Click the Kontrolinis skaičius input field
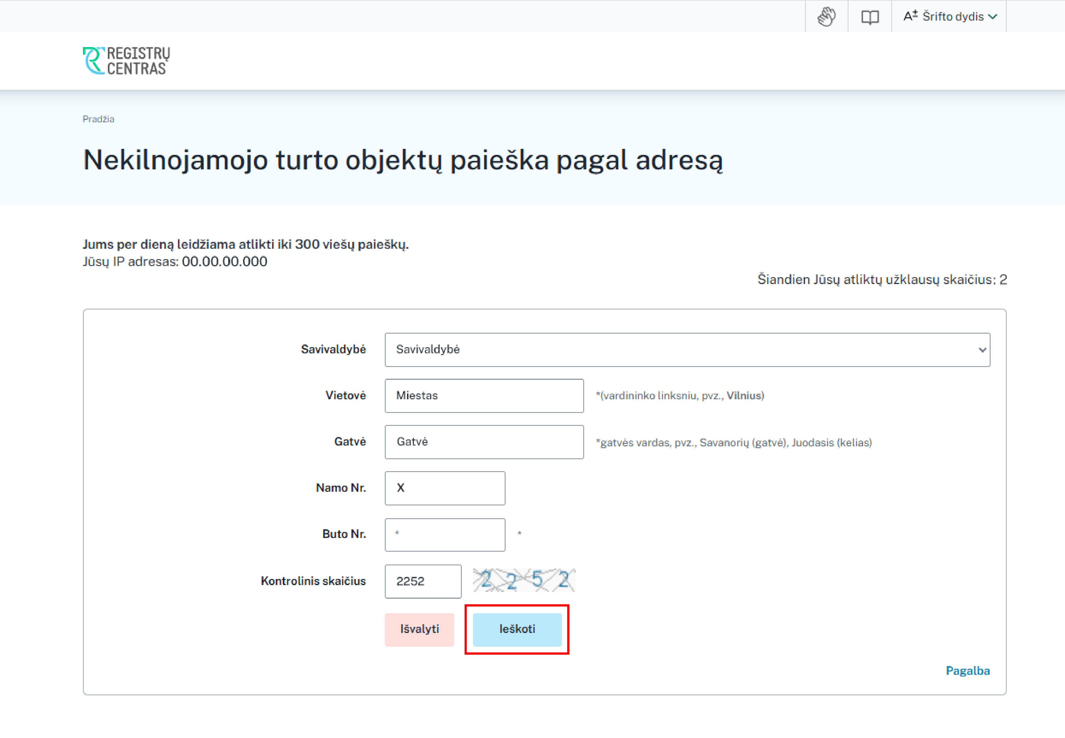The height and width of the screenshot is (738, 1065). 423,581
